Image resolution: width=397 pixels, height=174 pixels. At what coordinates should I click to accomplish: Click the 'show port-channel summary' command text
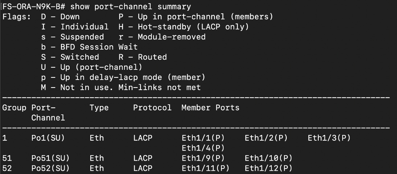pos(131,7)
